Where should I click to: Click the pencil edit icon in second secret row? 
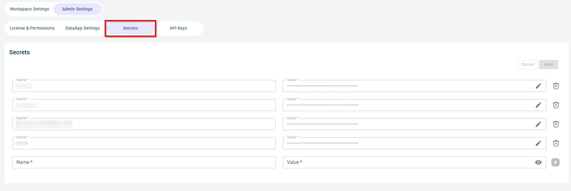[x=538, y=105]
